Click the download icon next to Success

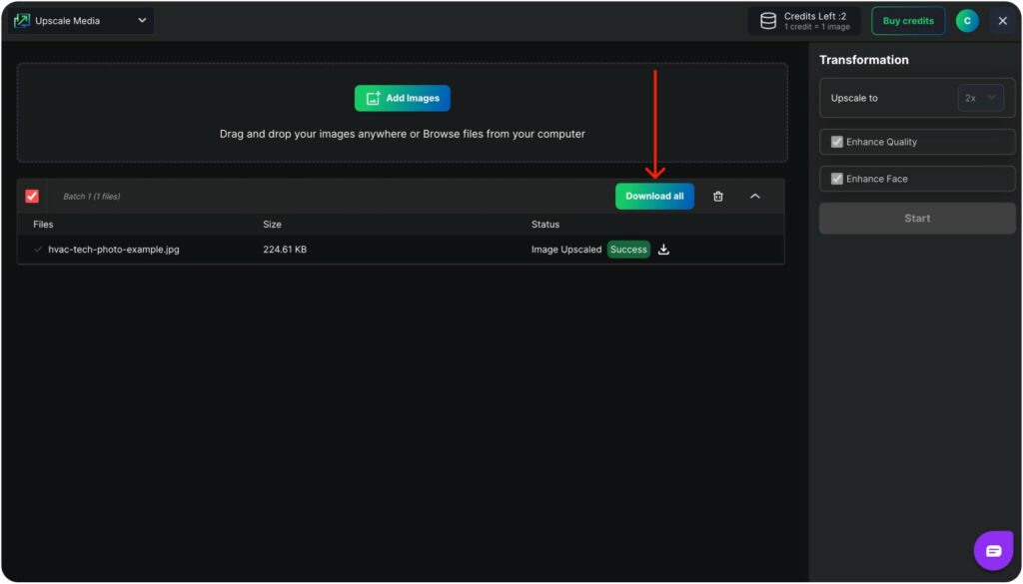pyautogui.click(x=663, y=250)
